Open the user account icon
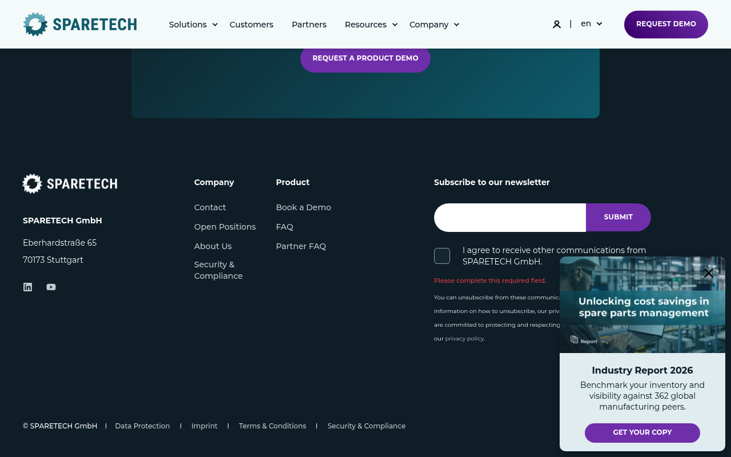 click(x=557, y=24)
